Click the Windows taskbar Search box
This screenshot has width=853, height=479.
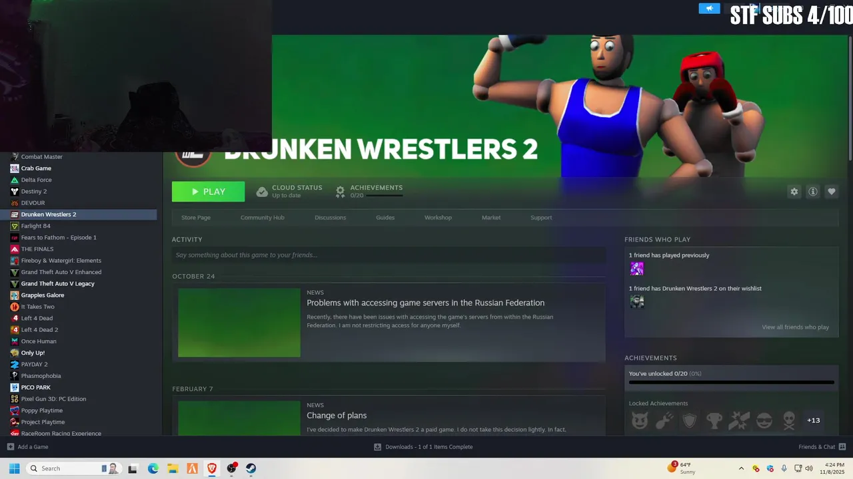[x=73, y=468]
